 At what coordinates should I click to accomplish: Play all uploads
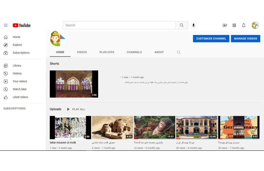pyautogui.click(x=76, y=109)
